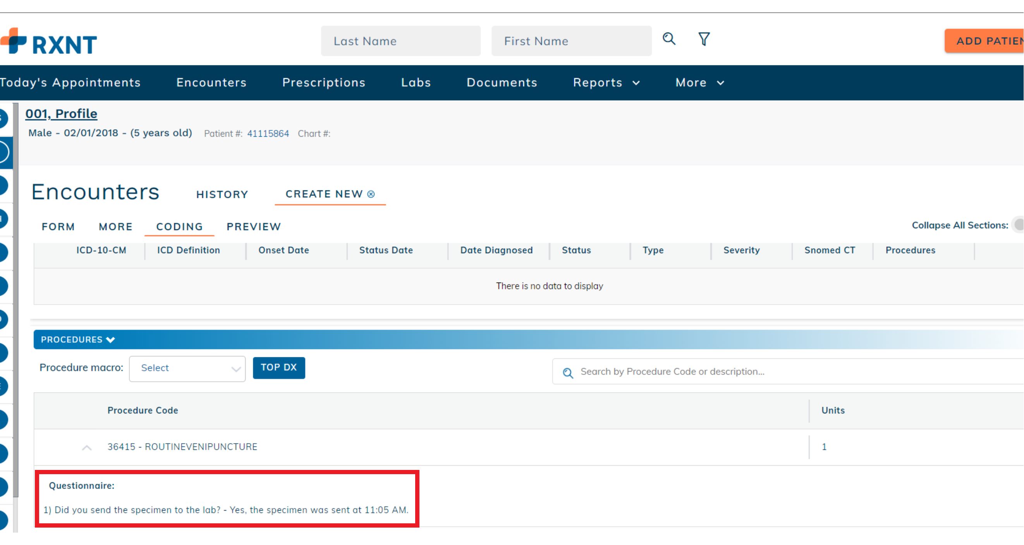Screen dimensions: 1024x545
Task: Open the History tab
Action: click(x=222, y=194)
